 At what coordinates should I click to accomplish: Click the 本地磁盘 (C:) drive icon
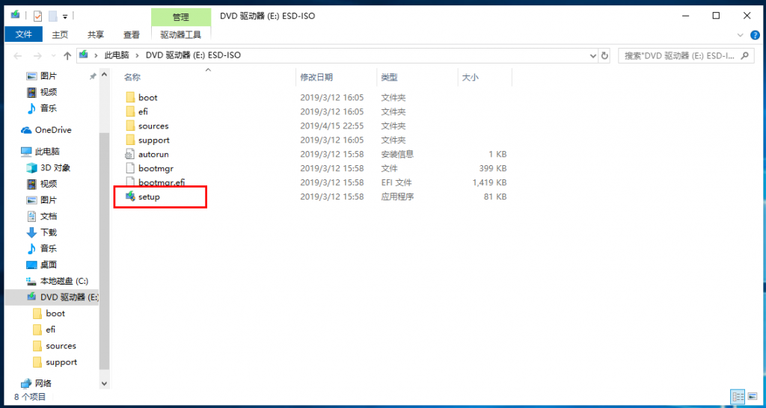tap(31, 281)
